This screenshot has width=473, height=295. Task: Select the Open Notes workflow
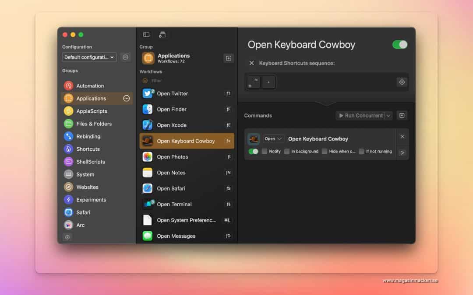187,173
